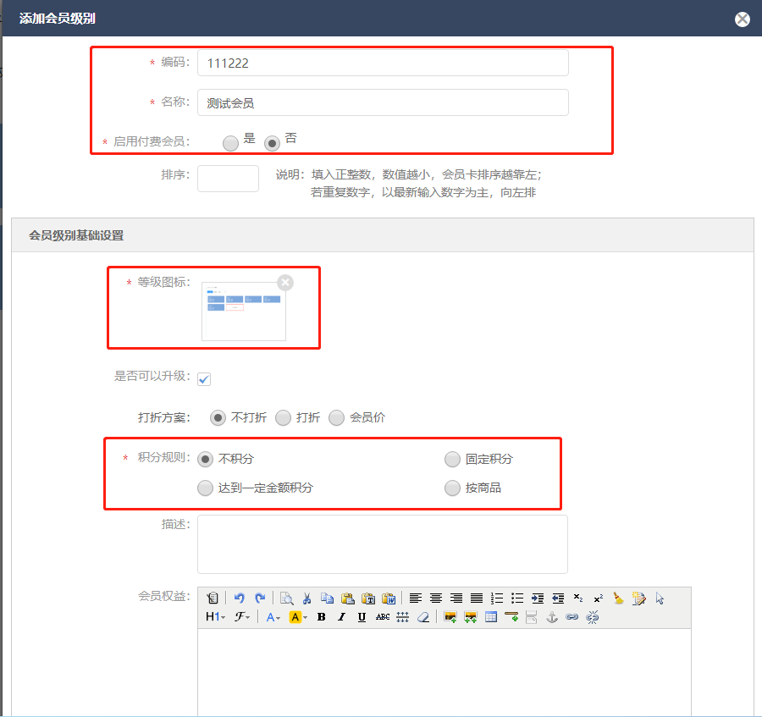Image resolution: width=762 pixels, height=717 pixels.
Task: Apply subscript formatting
Action: pos(577,598)
